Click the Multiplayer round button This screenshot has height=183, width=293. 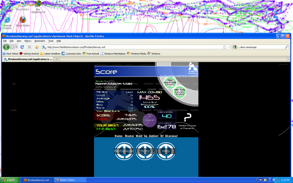coord(123,151)
